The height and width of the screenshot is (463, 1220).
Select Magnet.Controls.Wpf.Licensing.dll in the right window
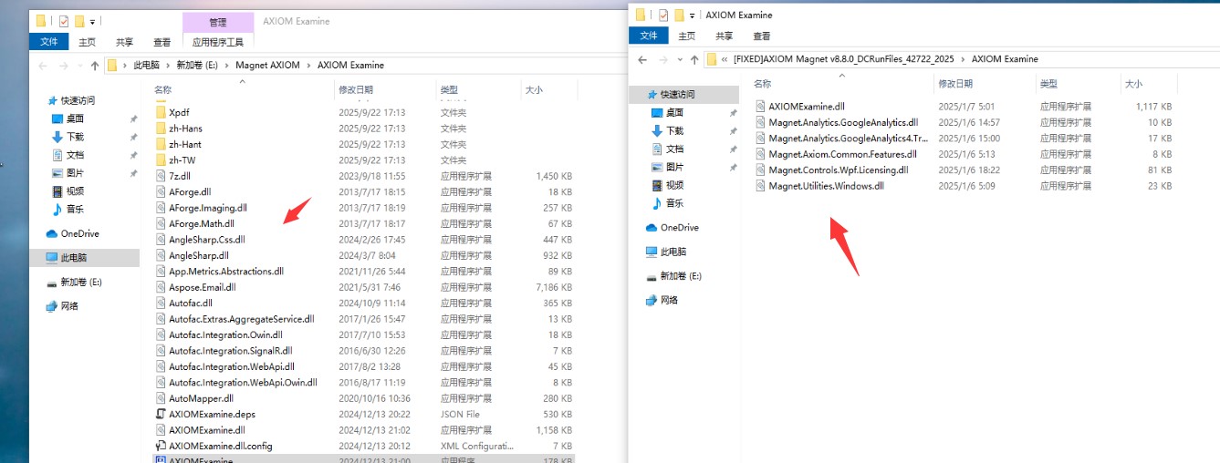838,170
